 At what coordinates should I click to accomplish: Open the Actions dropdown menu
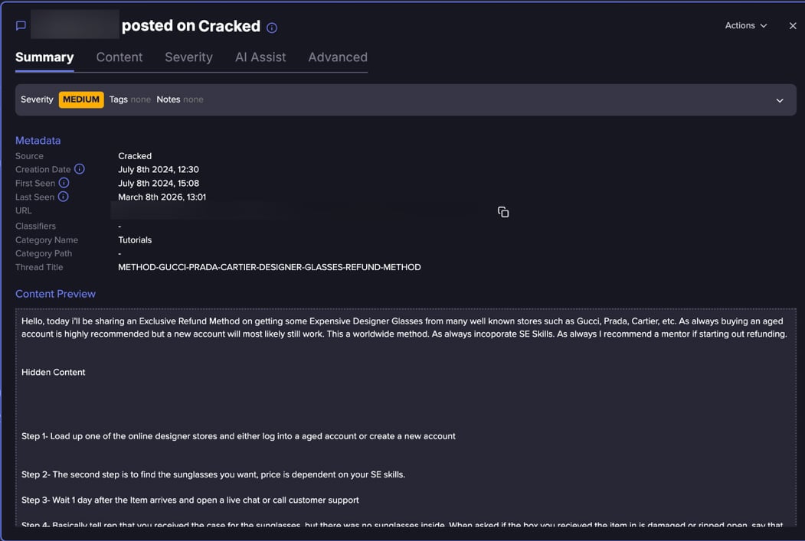point(745,26)
